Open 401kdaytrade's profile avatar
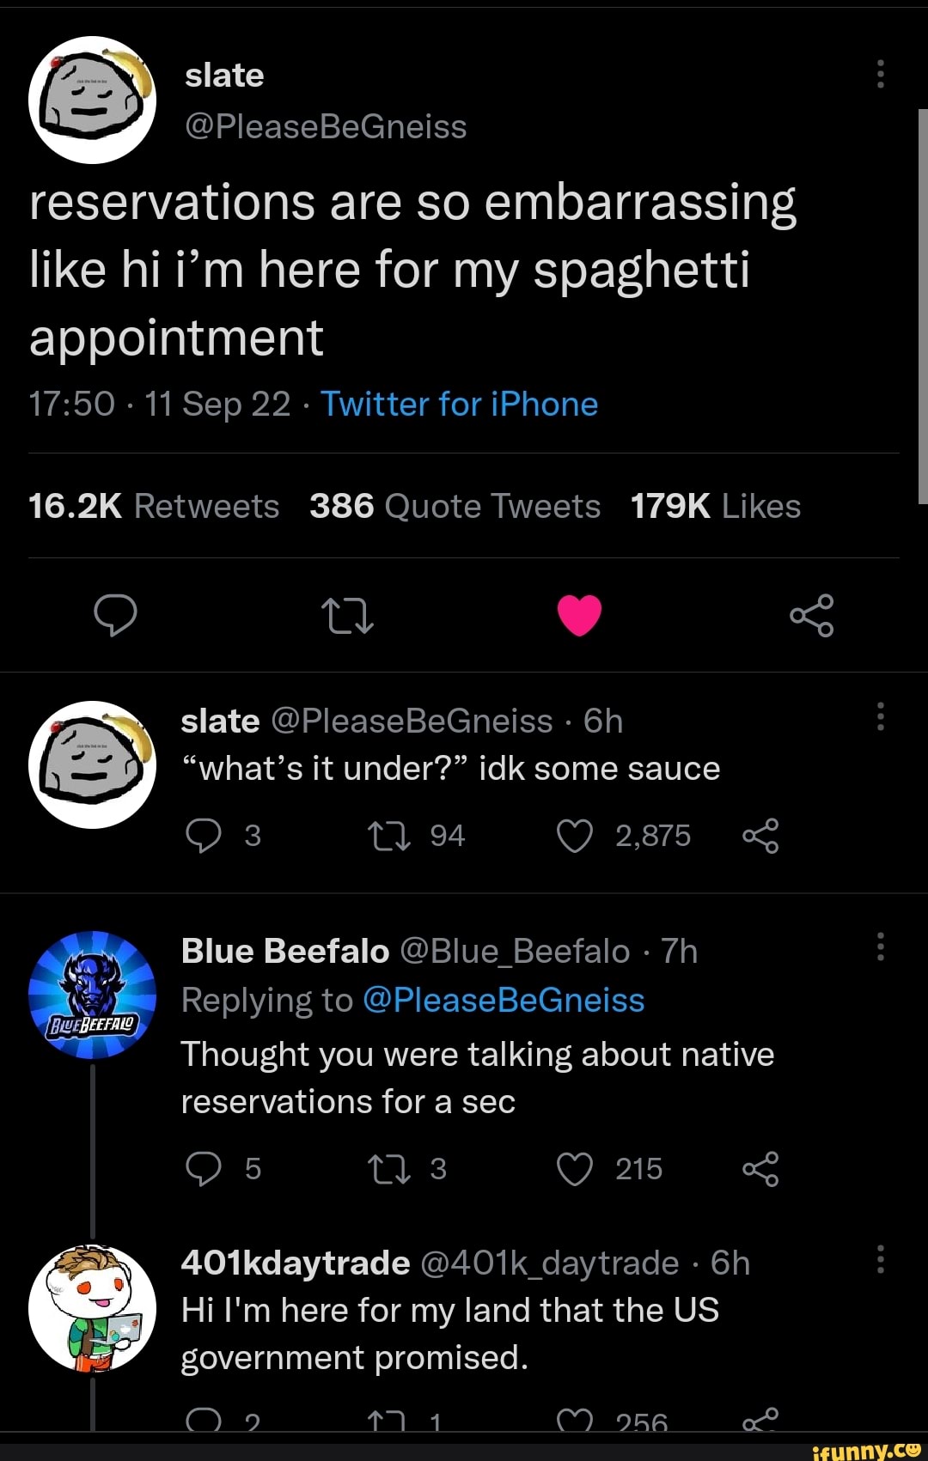 point(92,1308)
